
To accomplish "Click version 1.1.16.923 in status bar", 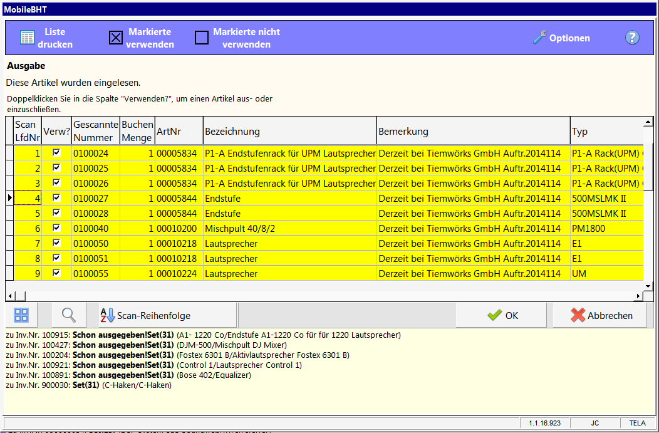I will pos(545,423).
